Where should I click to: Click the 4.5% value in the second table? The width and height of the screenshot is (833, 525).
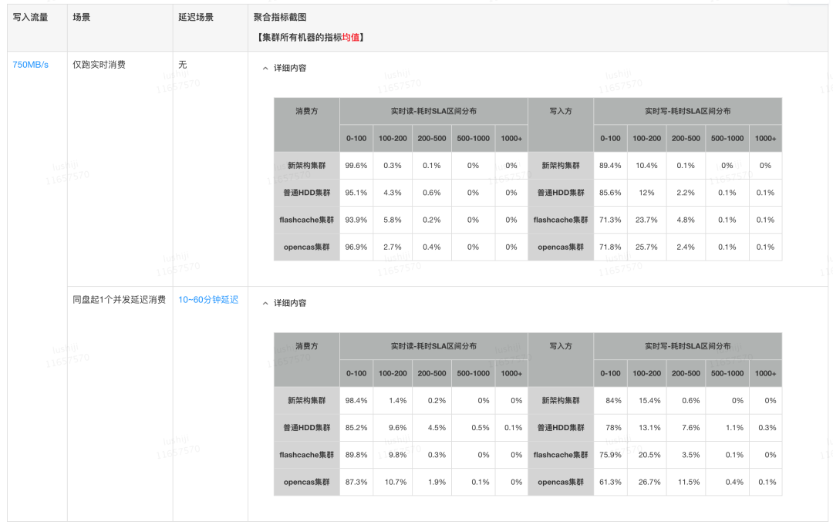(x=437, y=428)
